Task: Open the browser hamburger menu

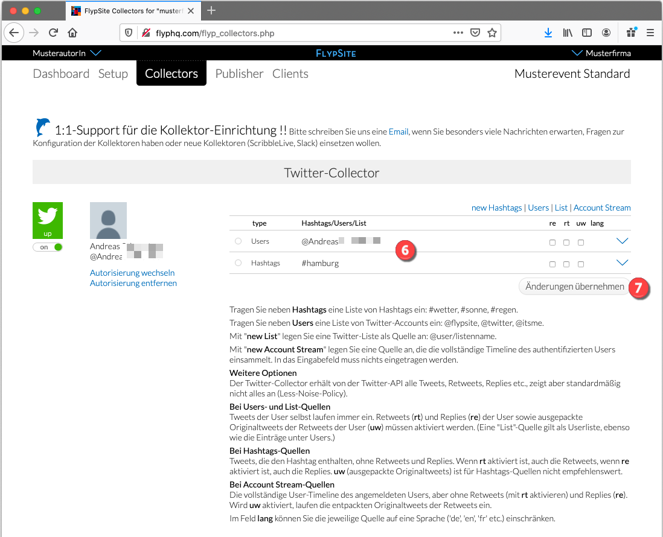Action: point(650,33)
